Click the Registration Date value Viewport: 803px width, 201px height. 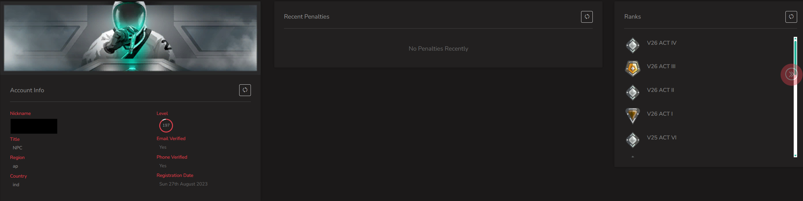point(183,184)
